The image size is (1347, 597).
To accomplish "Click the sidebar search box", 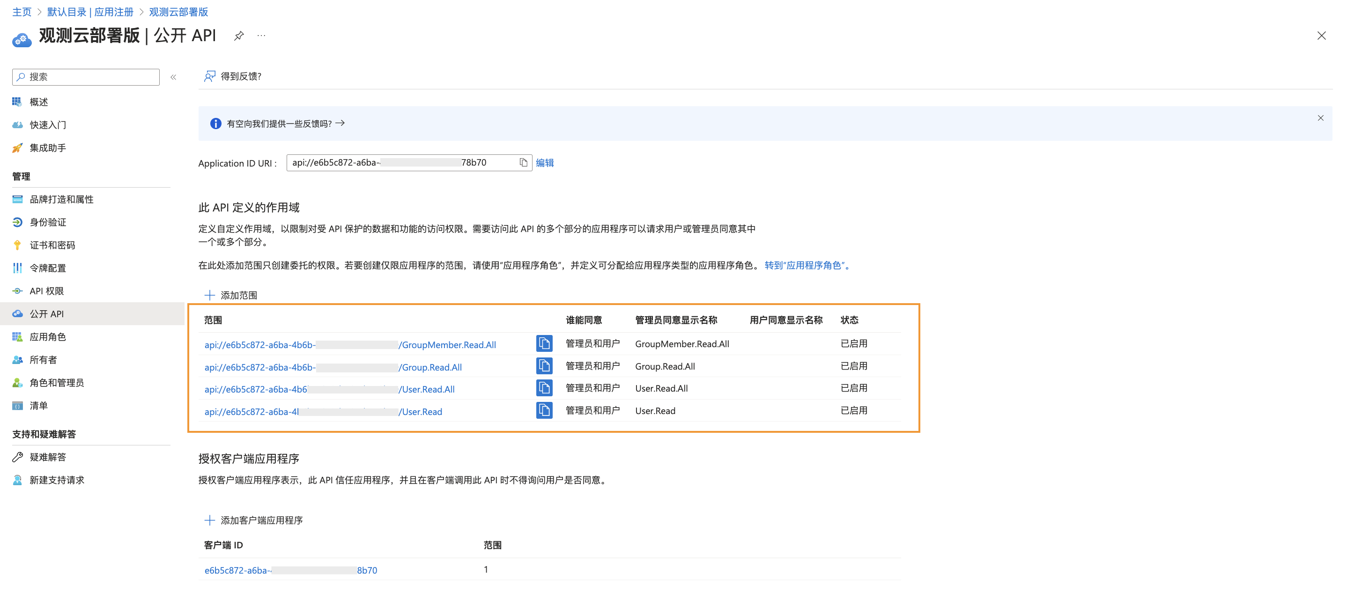I will [x=86, y=77].
